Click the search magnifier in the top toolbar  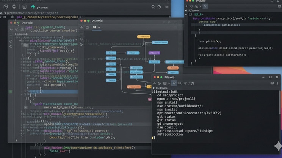coord(153,7)
